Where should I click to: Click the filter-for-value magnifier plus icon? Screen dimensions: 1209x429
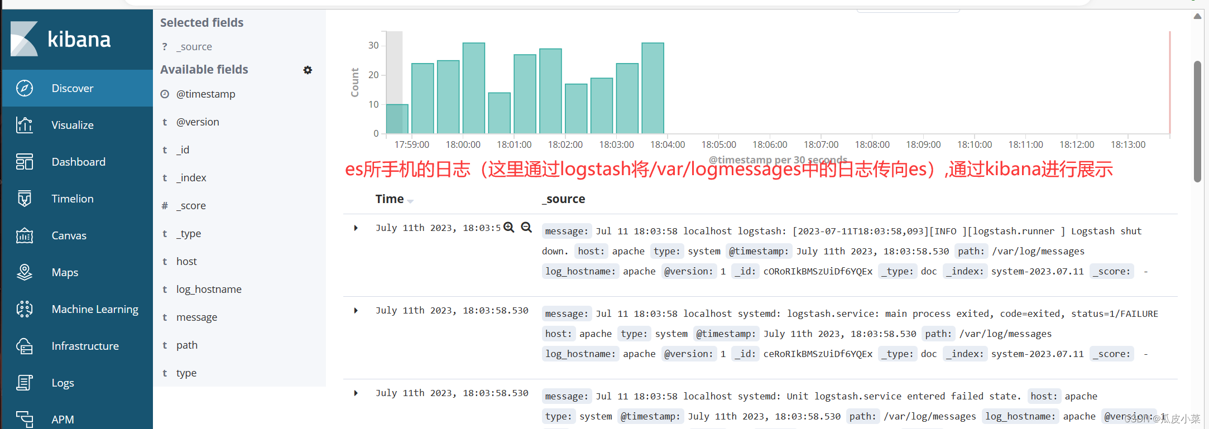tap(509, 227)
